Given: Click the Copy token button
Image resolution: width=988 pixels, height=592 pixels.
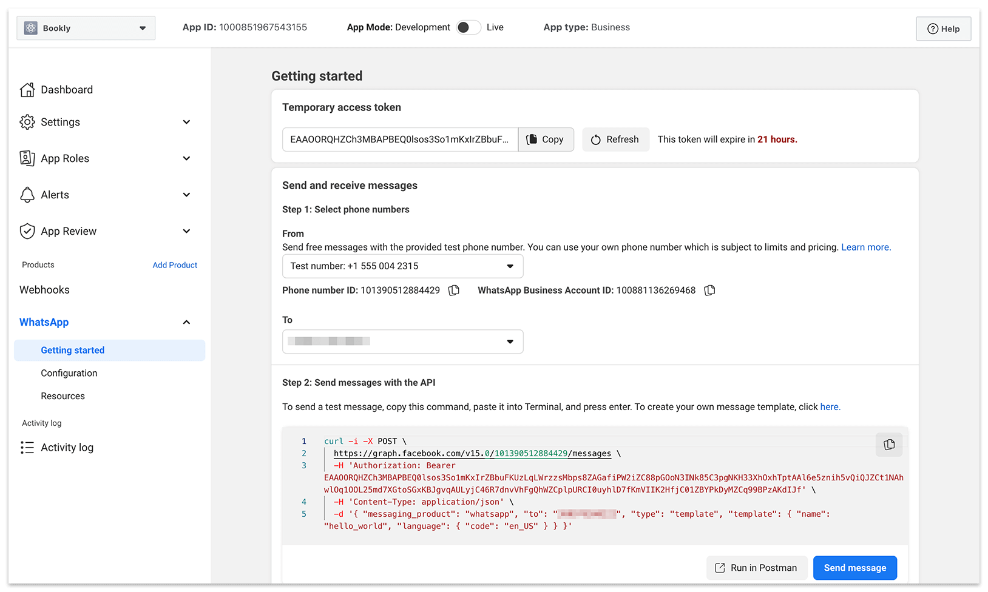Looking at the screenshot, I should point(546,140).
